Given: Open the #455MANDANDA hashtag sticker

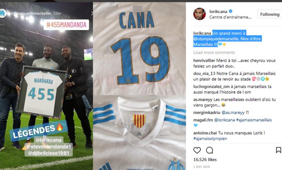Looking at the screenshot, I should [66, 25].
